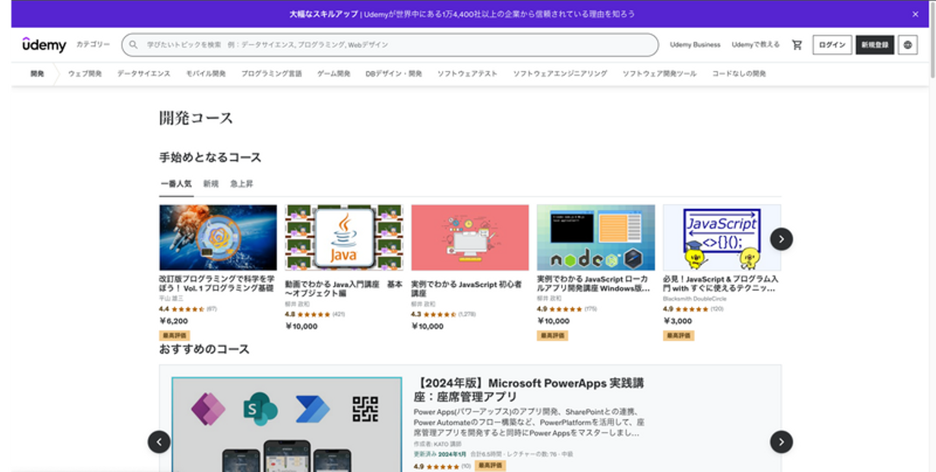Show next courses with top carousel arrow

781,239
